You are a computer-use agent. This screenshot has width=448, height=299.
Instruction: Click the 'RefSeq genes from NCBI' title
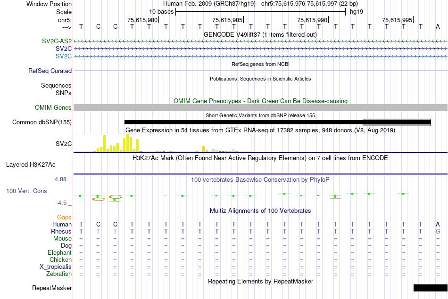click(260, 64)
